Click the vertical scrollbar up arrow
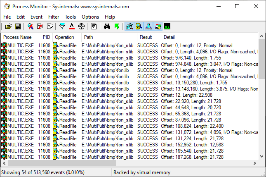Image resolution: width=266 pixels, height=177 pixels. [261, 36]
